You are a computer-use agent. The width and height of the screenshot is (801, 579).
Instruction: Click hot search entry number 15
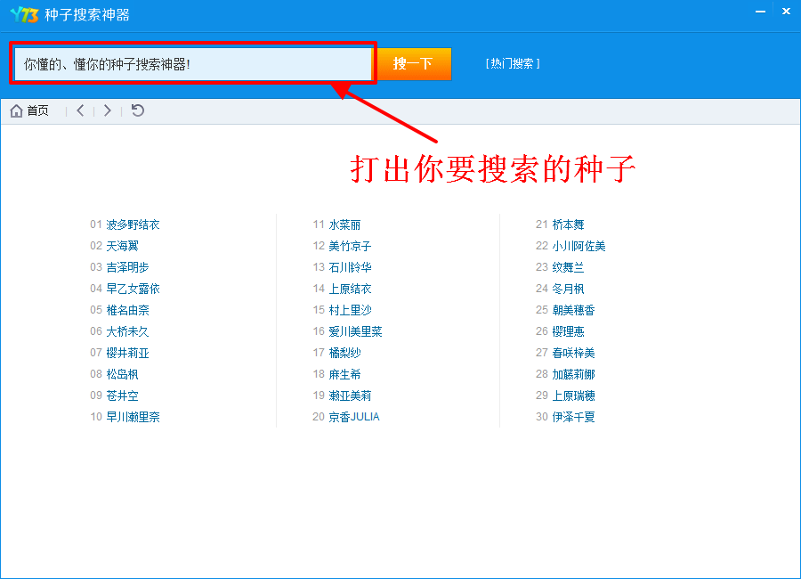[350, 310]
